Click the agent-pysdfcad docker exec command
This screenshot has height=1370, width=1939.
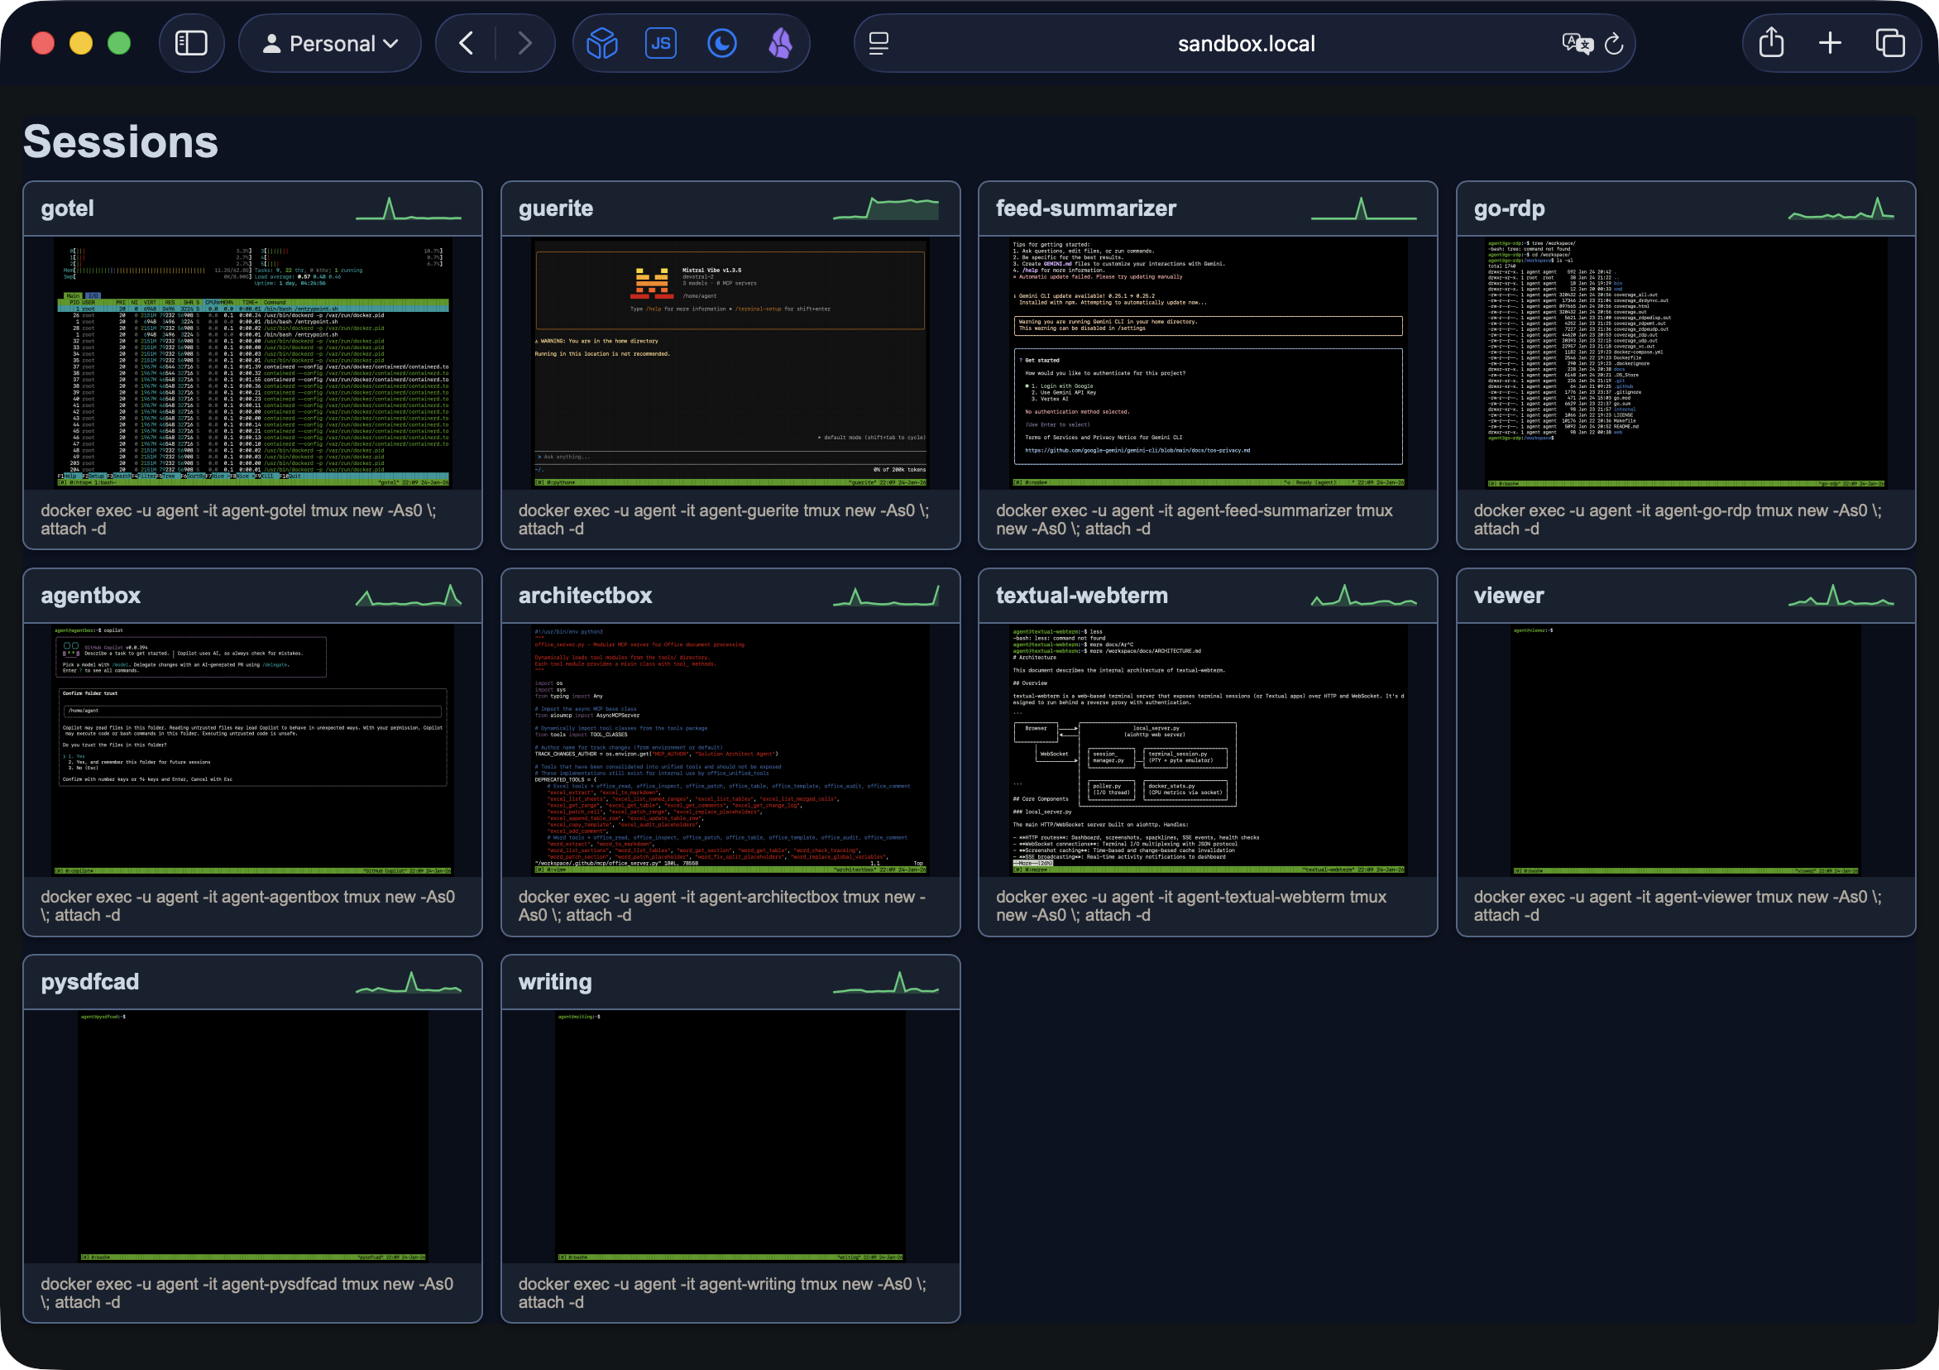(x=247, y=1293)
